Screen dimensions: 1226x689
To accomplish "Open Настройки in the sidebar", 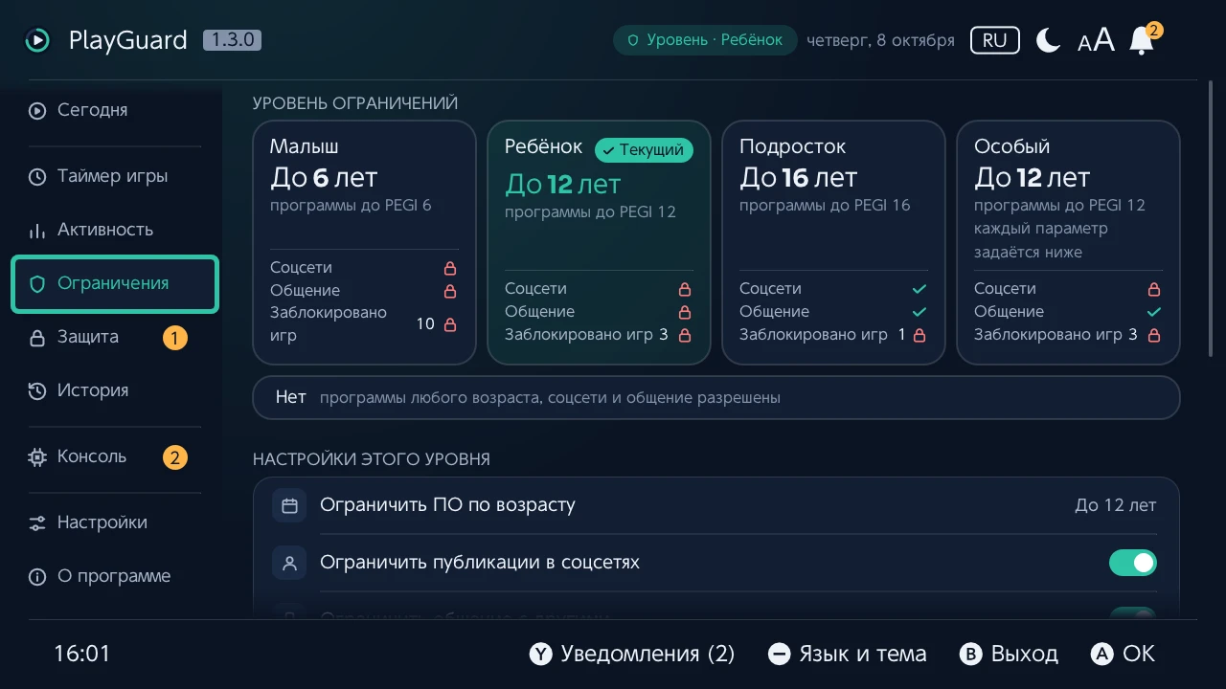I will pyautogui.click(x=115, y=522).
